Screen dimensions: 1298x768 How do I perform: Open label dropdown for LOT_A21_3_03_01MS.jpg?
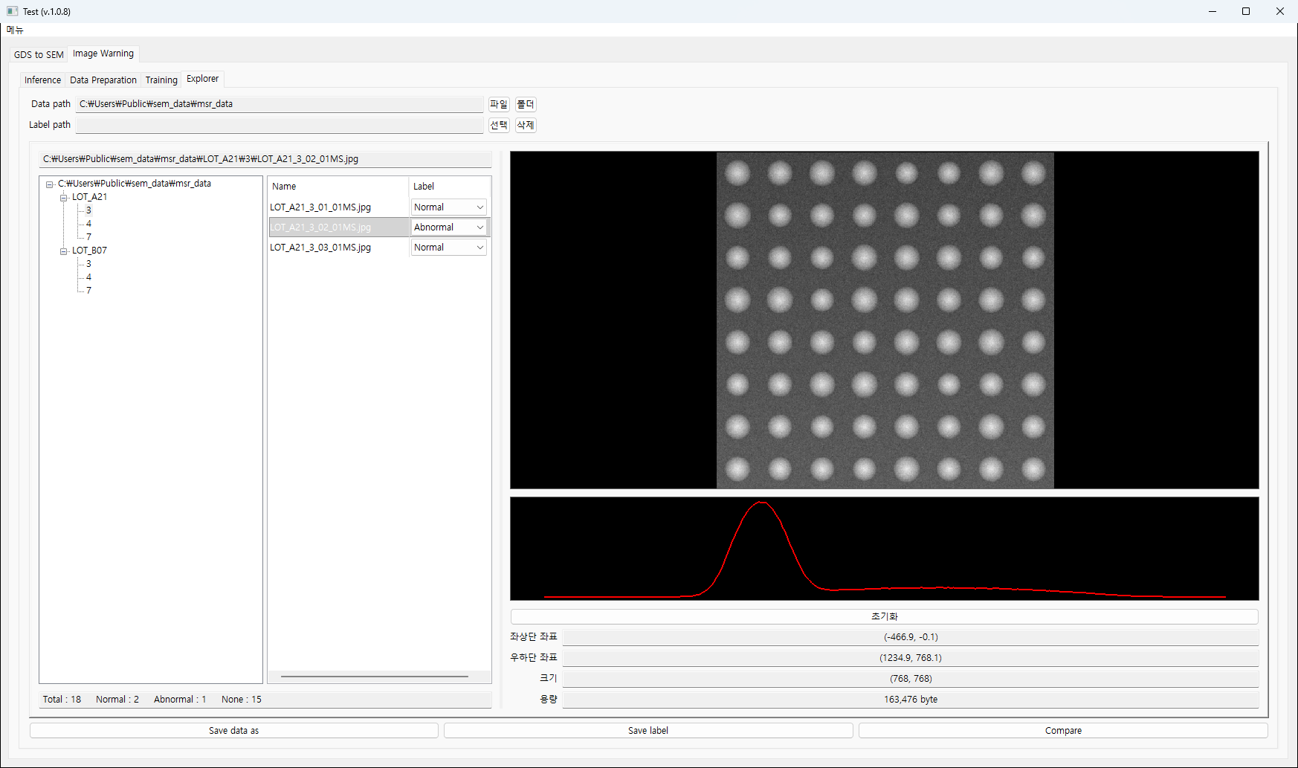(449, 248)
